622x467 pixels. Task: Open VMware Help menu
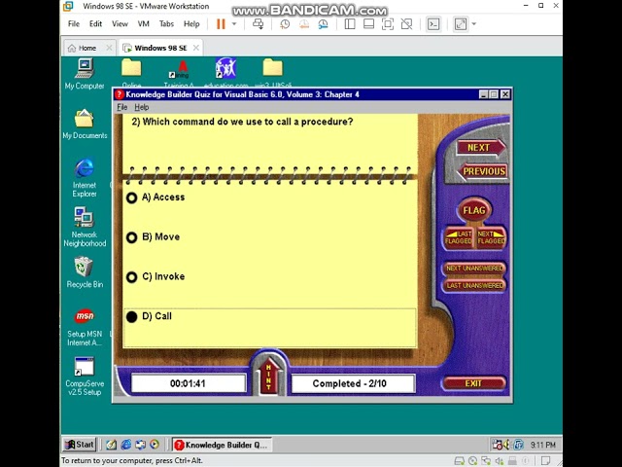(191, 23)
